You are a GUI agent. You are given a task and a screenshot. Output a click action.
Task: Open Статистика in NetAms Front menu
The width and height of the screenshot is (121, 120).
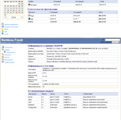tap(8, 47)
